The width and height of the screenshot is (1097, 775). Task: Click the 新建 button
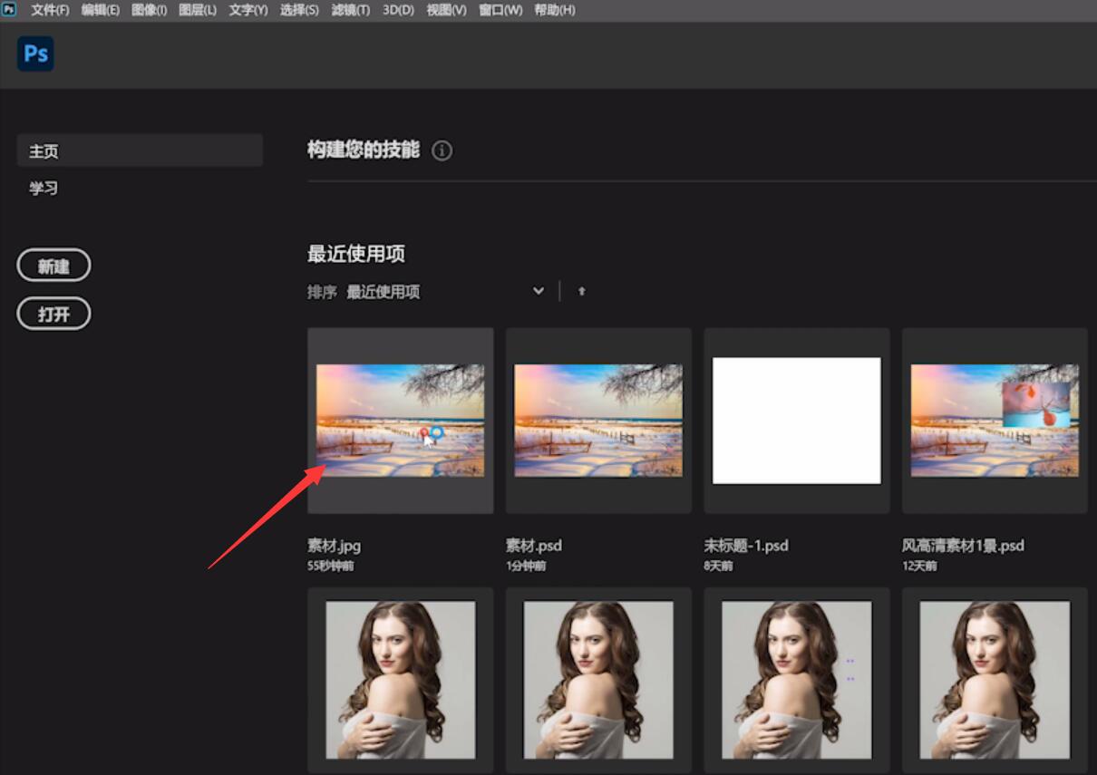pos(54,266)
